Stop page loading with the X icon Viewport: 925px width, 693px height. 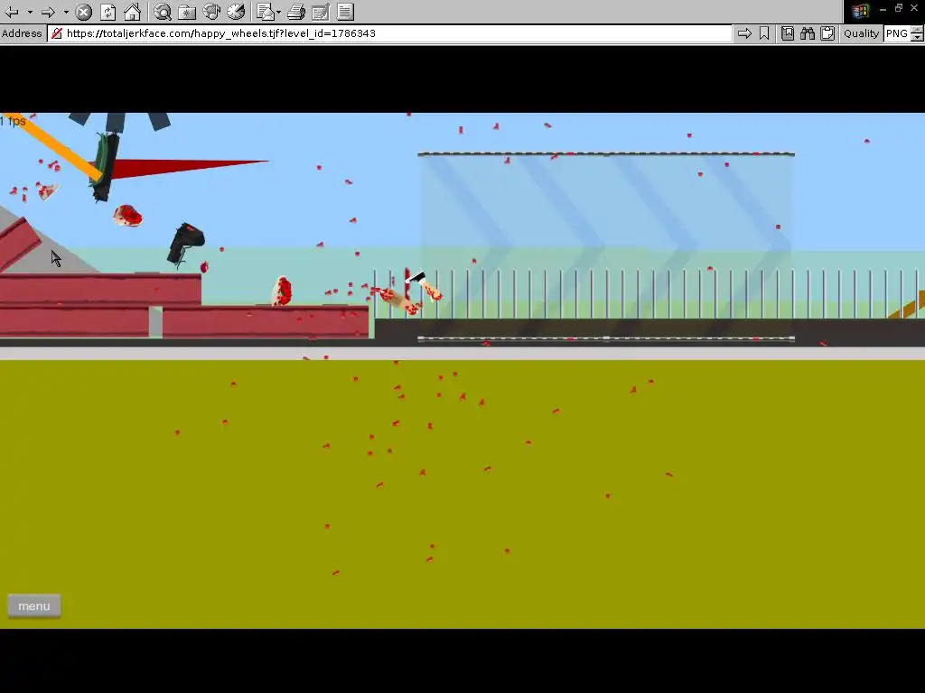[x=84, y=12]
